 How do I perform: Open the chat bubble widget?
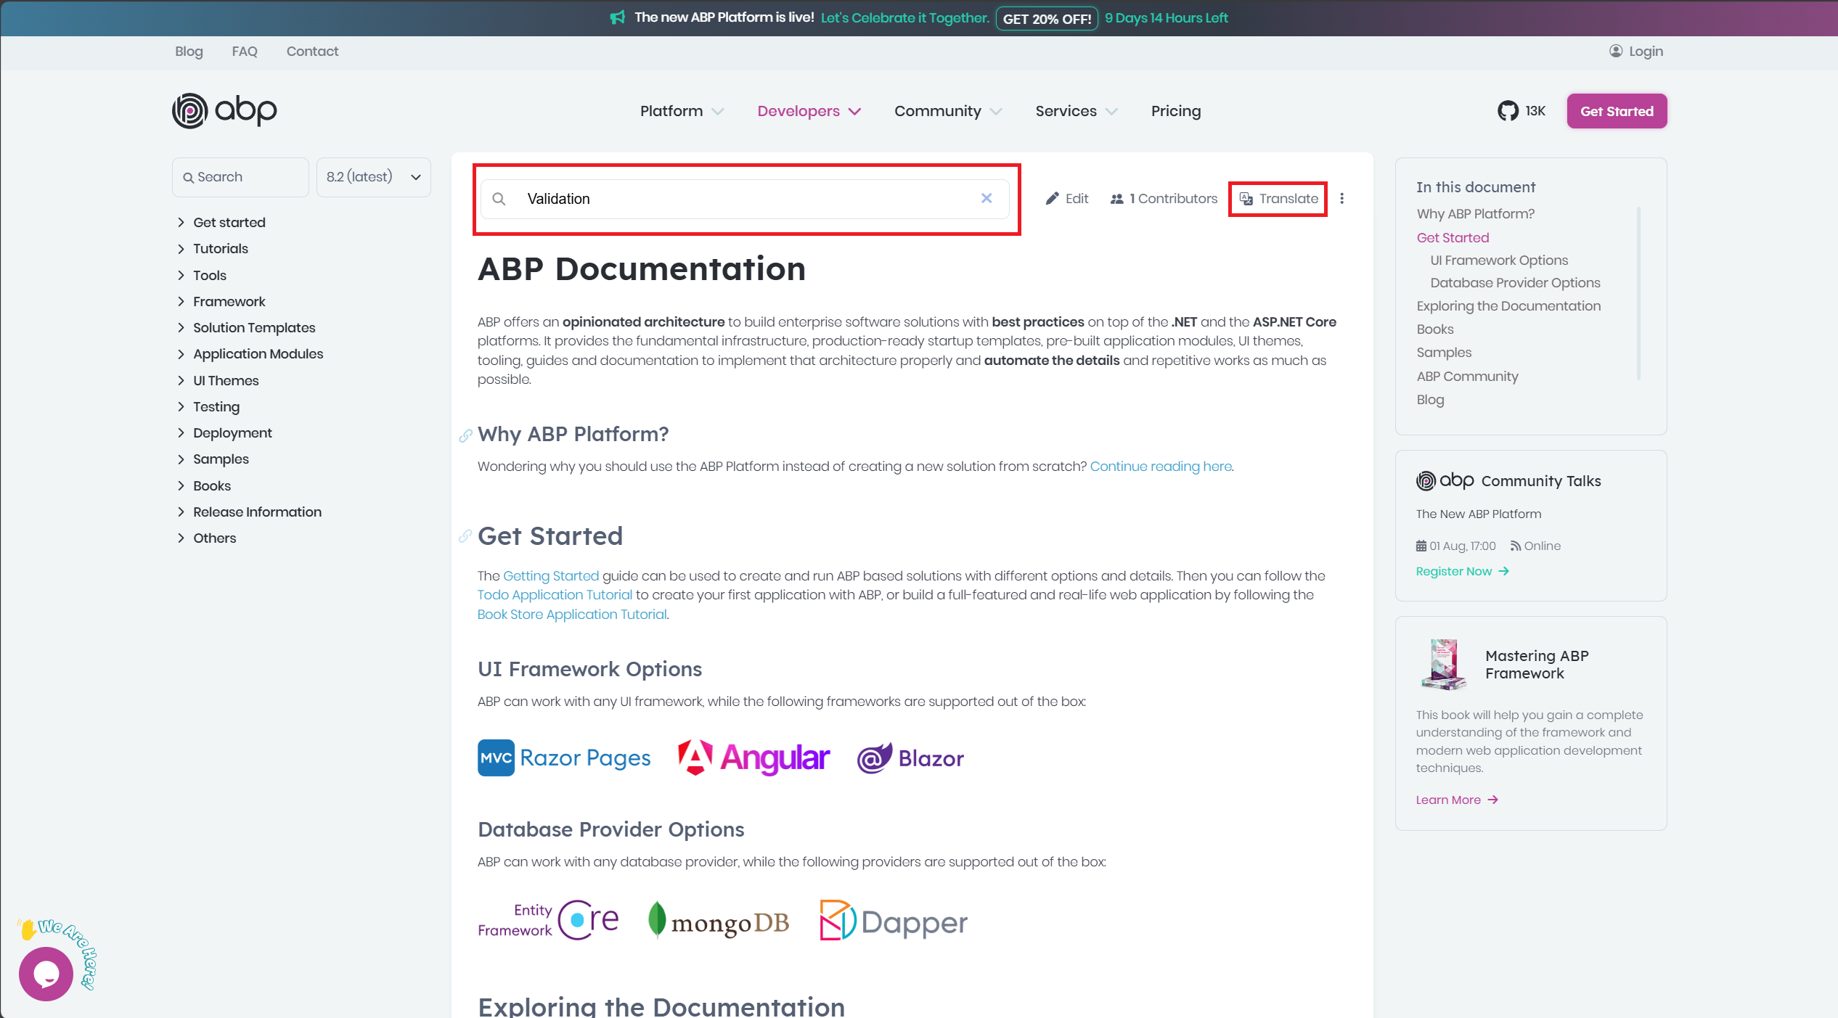(46, 974)
